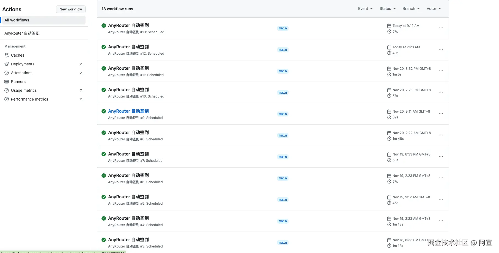
Task: Click the 1m 13s duration on run #4
Action: pos(398,224)
